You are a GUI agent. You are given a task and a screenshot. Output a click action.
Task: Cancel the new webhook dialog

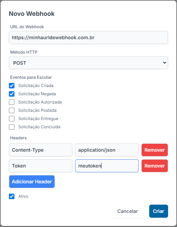coord(128,211)
